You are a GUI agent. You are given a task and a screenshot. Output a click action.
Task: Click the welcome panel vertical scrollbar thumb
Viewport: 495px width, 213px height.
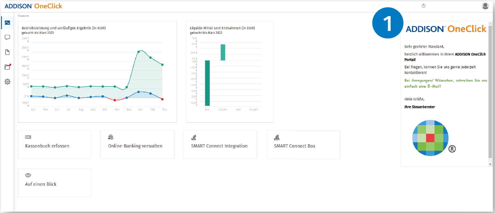(x=490, y=91)
